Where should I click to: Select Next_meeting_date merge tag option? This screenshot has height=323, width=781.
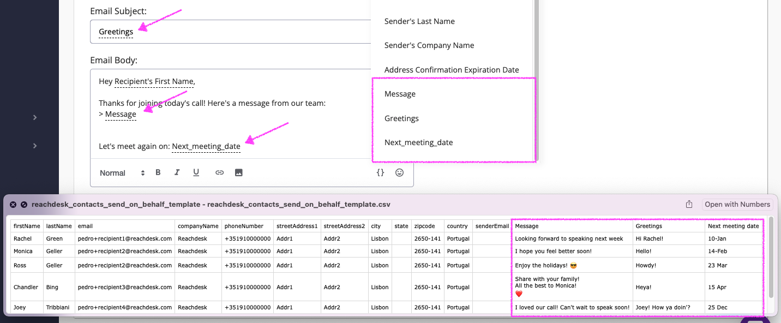418,142
